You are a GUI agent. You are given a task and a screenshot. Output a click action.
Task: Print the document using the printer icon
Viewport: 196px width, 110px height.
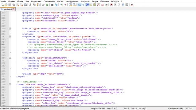pos(25,5)
